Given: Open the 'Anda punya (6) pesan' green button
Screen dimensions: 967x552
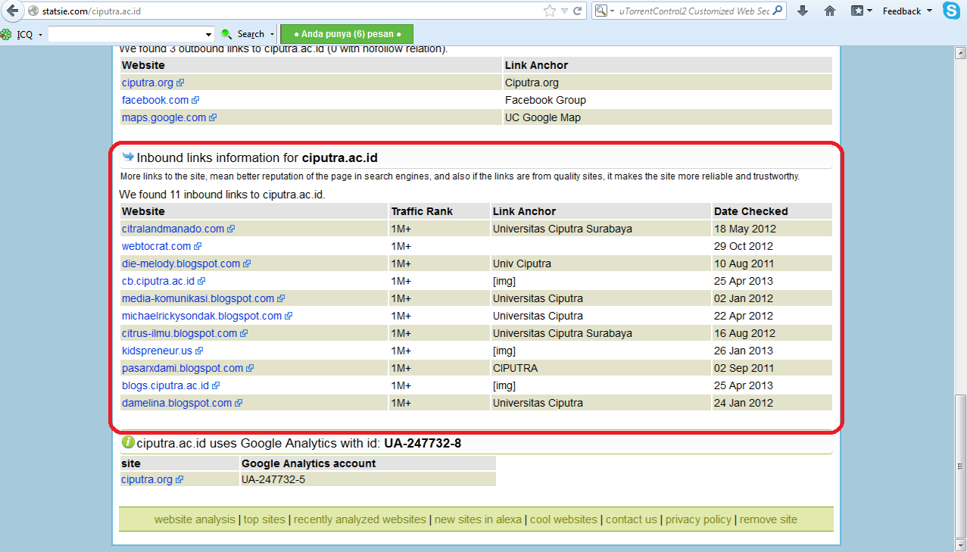Looking at the screenshot, I should click(347, 34).
